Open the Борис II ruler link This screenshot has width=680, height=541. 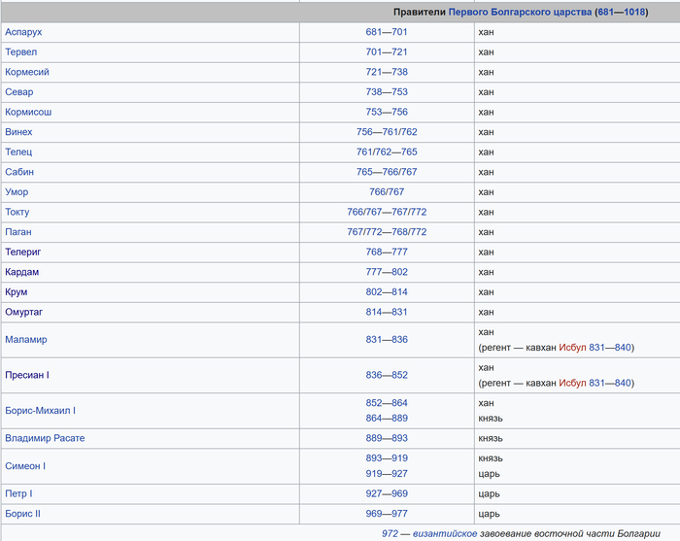pos(22,514)
